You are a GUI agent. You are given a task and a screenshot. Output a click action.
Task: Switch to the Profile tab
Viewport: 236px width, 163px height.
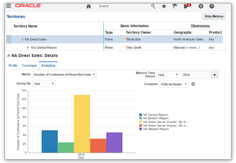pyautogui.click(x=13, y=65)
